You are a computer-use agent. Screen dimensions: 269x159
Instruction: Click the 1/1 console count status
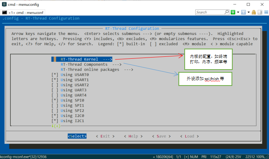click(x=178, y=157)
